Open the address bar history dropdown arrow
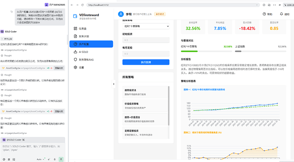This screenshot has height=162, width=294. (x=257, y=5)
